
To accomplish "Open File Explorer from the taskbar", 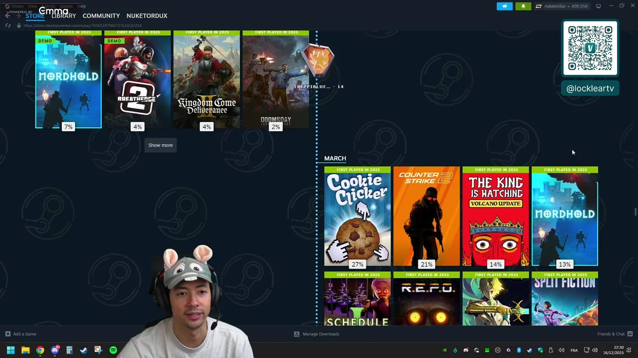I will [x=25, y=350].
